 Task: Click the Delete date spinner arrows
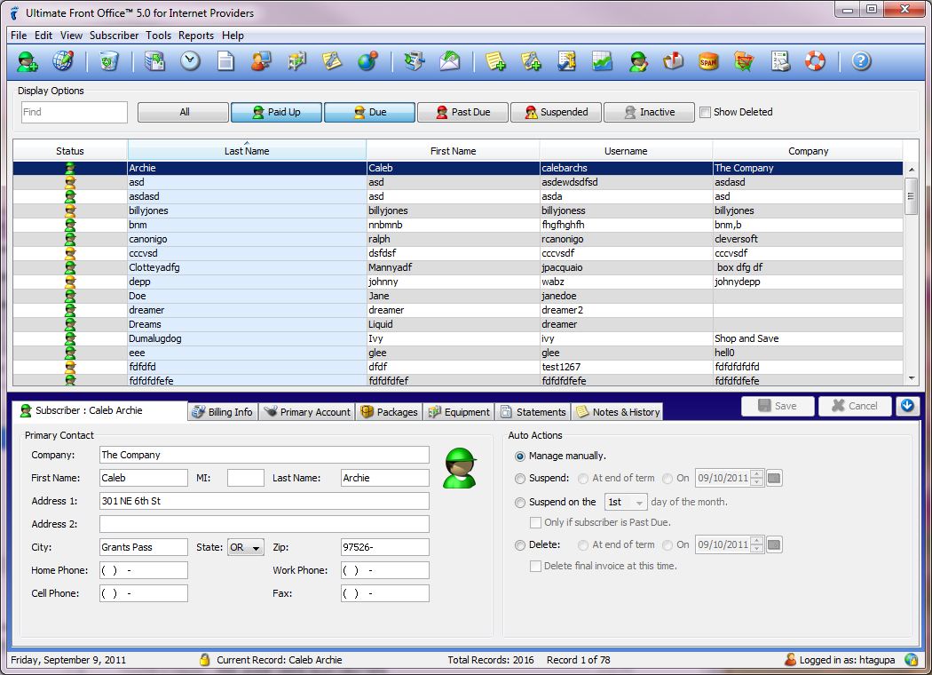pos(756,544)
